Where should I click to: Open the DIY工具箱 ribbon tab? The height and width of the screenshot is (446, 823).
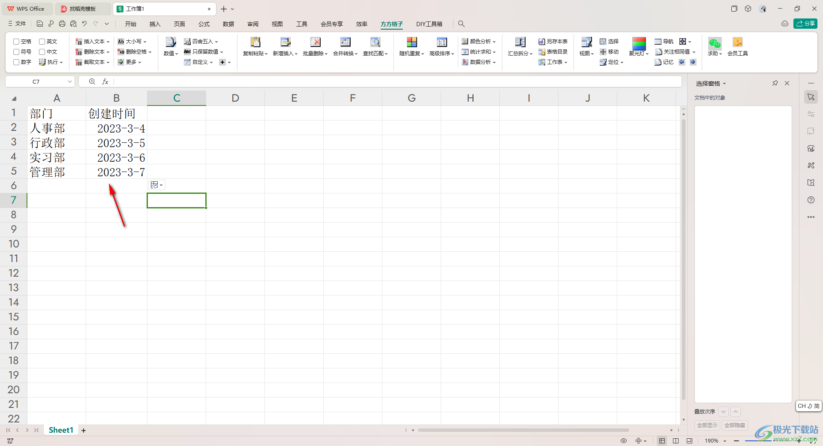429,24
